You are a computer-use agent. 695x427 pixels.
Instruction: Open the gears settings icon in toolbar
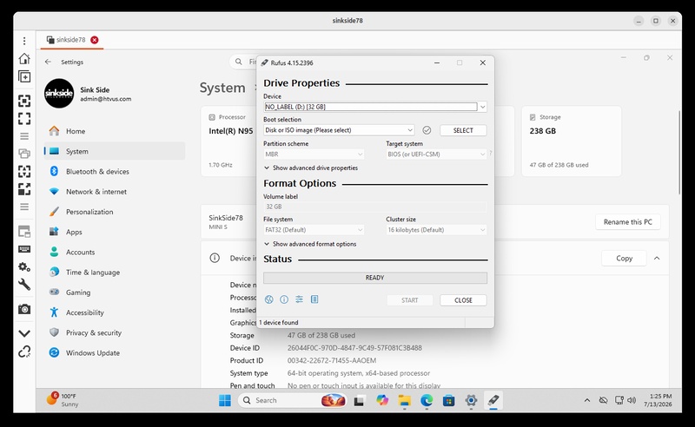pyautogui.click(x=24, y=266)
